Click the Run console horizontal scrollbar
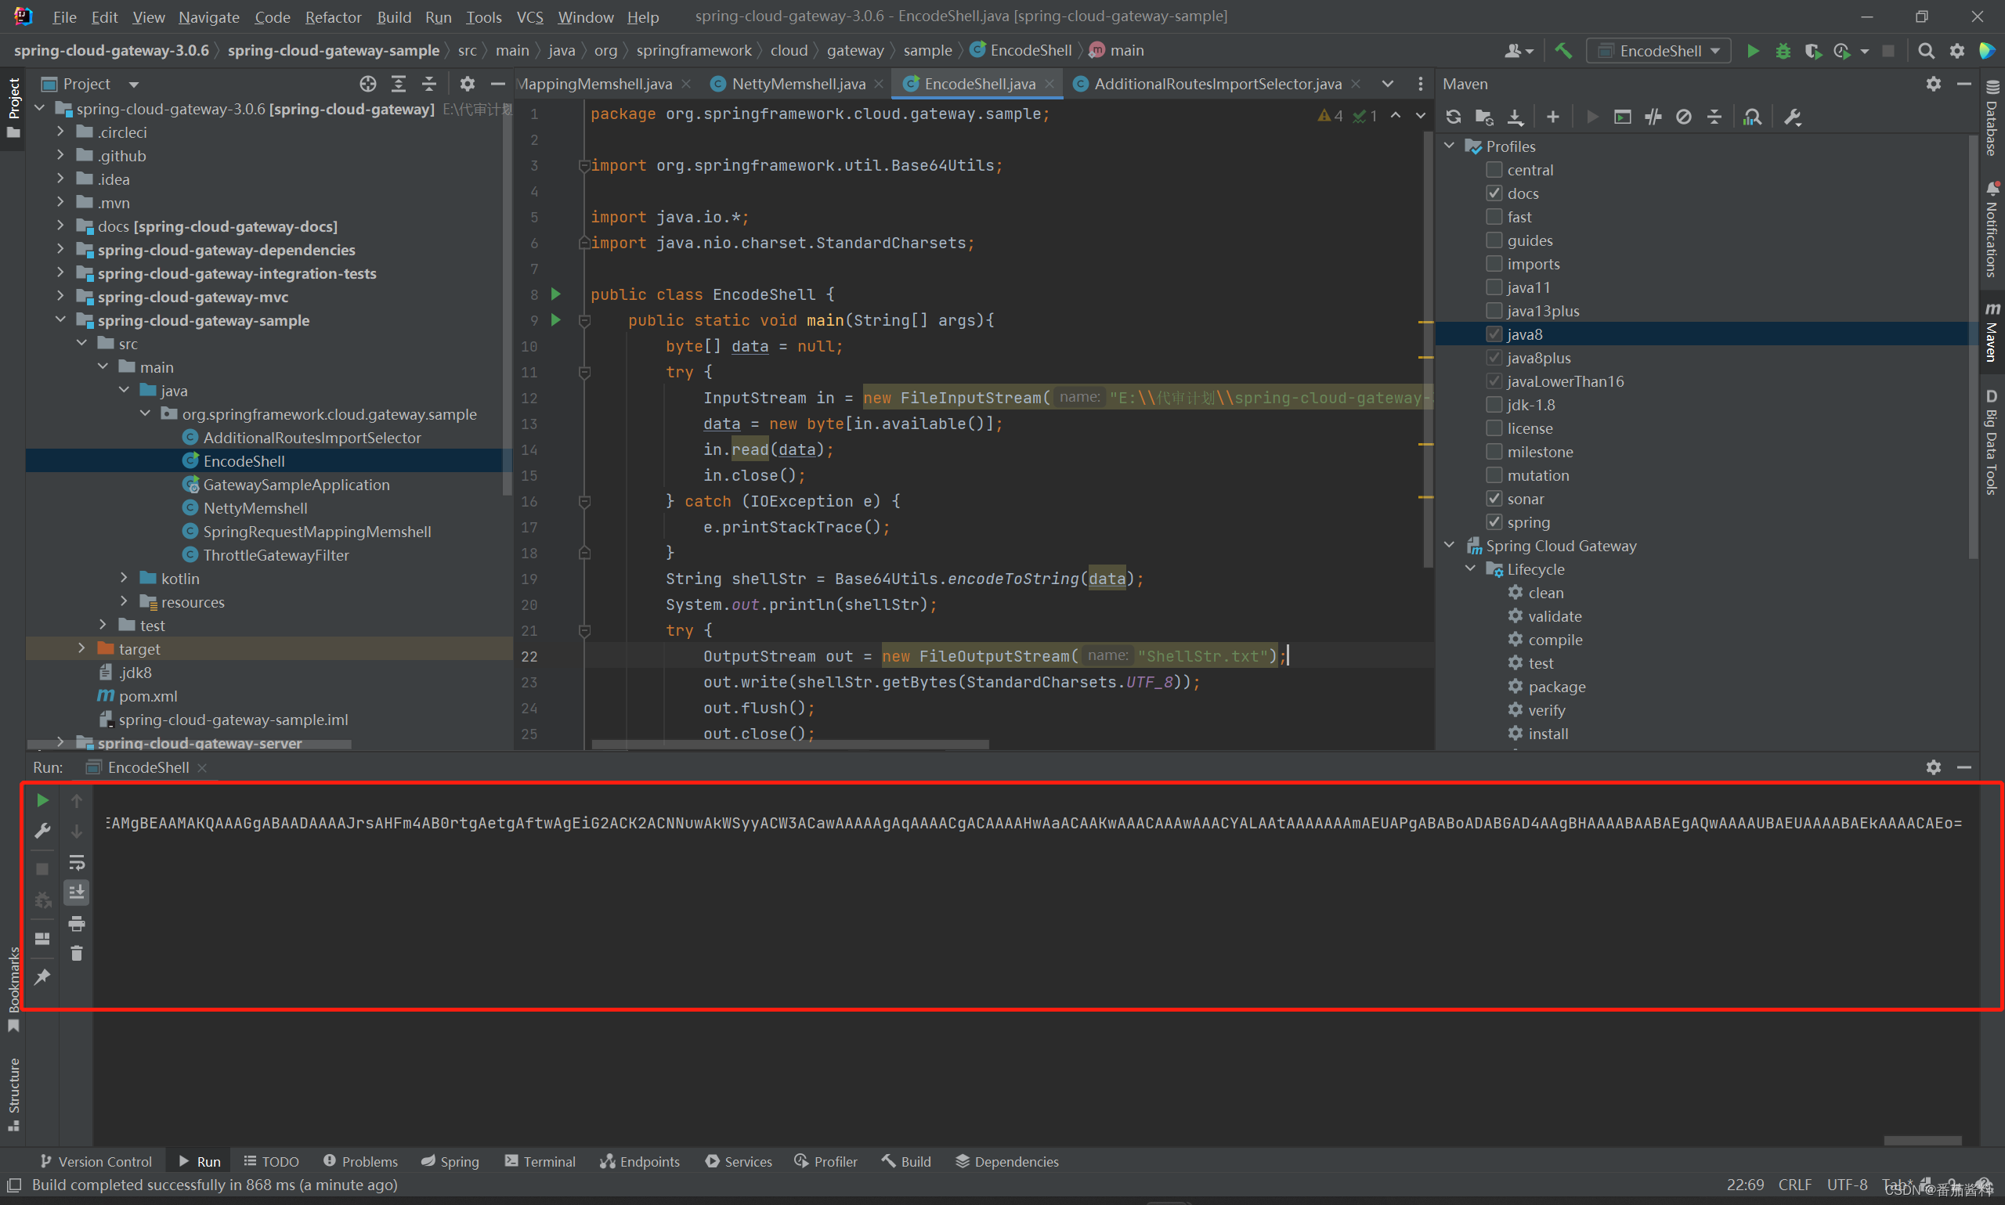This screenshot has width=2005, height=1205. click(1922, 1141)
